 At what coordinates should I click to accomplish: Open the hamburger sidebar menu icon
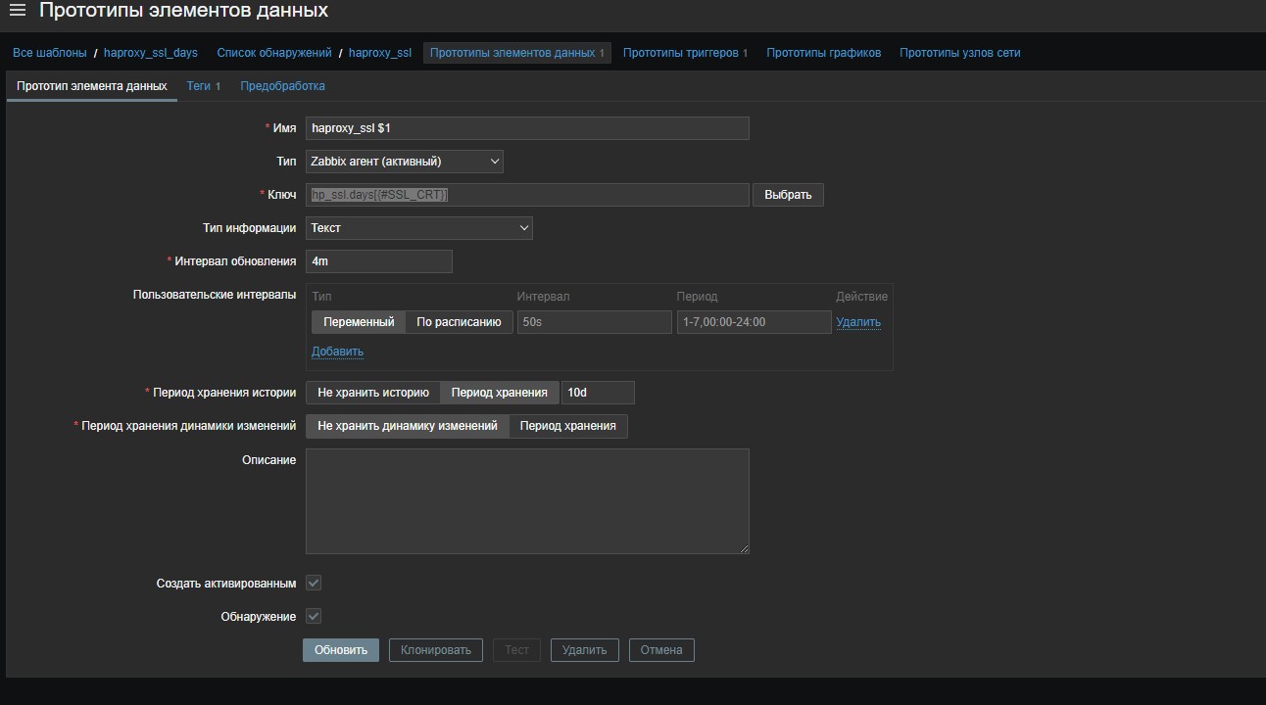[x=17, y=11]
